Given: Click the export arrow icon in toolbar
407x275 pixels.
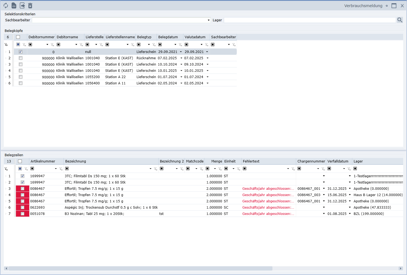Looking at the screenshot, I should [x=22, y=6].
